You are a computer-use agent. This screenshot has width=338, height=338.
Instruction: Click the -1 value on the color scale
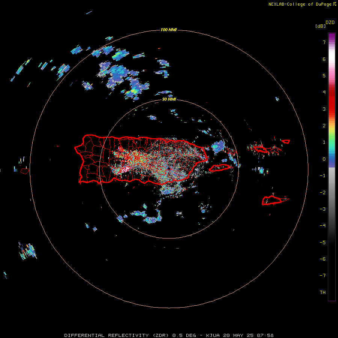(323, 176)
